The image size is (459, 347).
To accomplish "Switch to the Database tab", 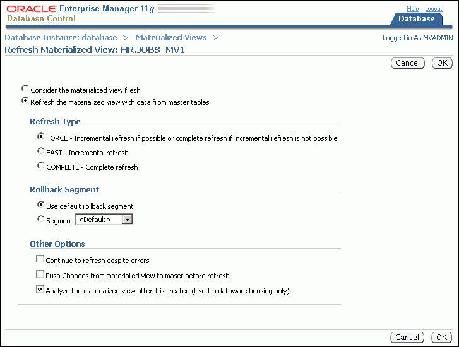I will click(x=416, y=19).
